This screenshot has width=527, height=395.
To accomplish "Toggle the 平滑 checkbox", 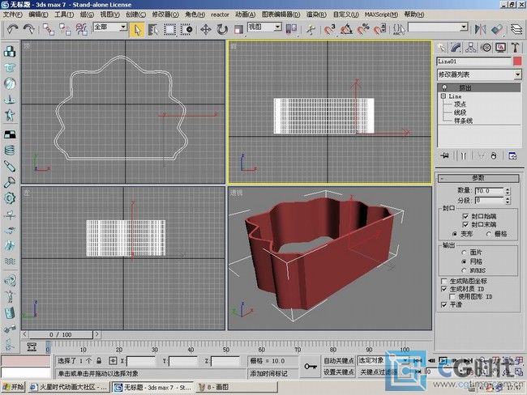I will coord(444,304).
